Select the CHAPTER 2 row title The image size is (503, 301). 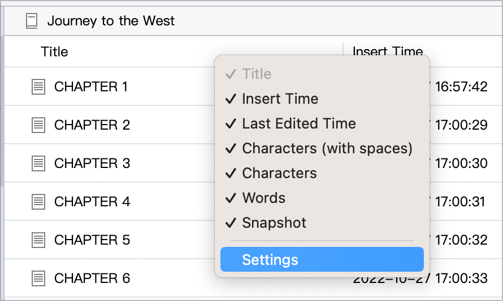[92, 125]
